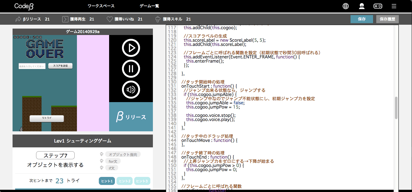Show ヒント1 hint

pos(107,181)
